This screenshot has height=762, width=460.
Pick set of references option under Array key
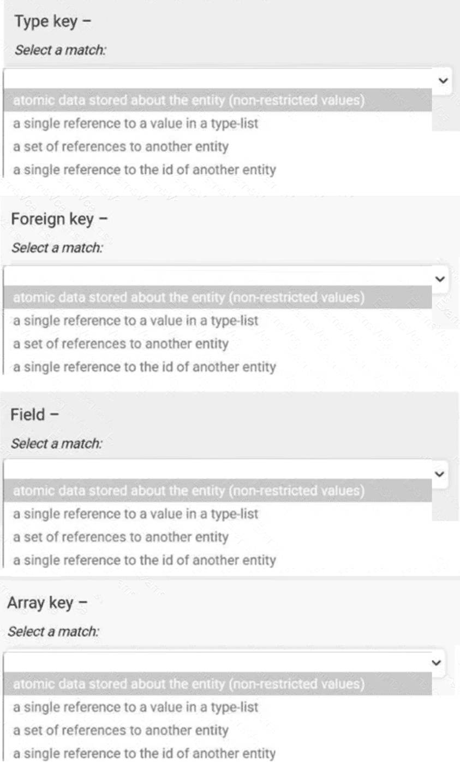[x=121, y=730]
